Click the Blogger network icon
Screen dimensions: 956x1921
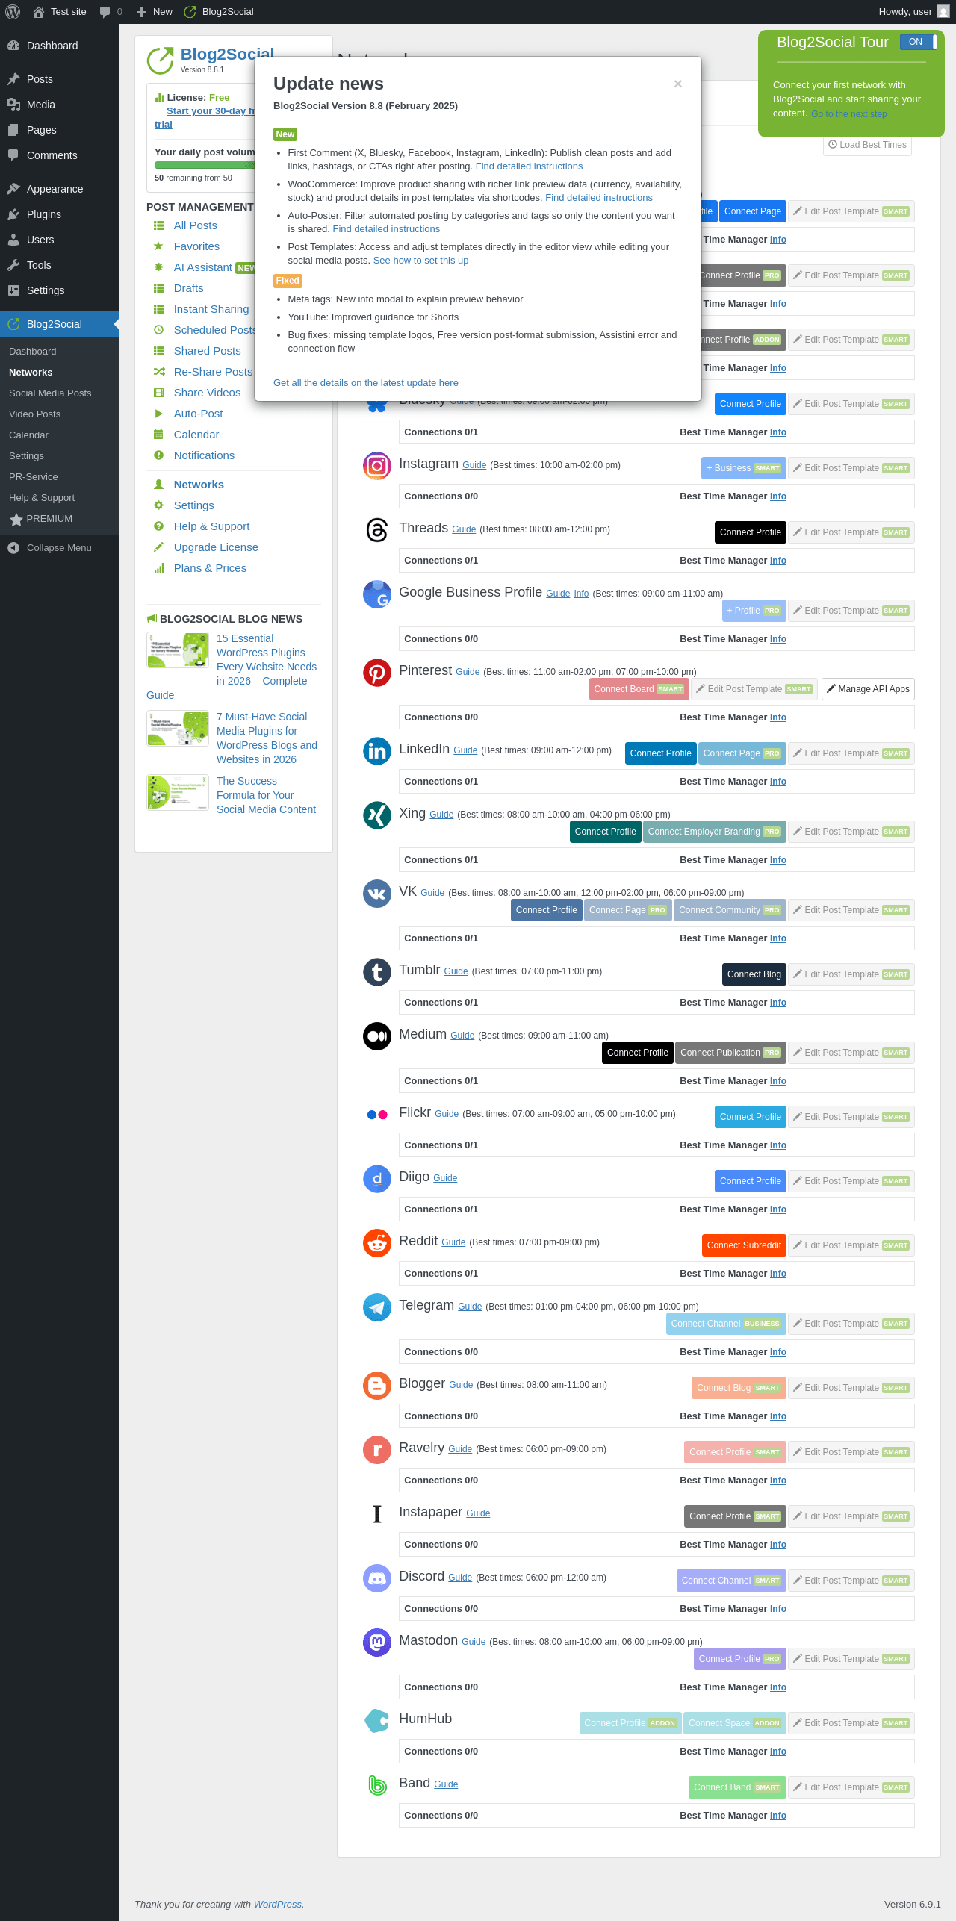click(377, 1386)
